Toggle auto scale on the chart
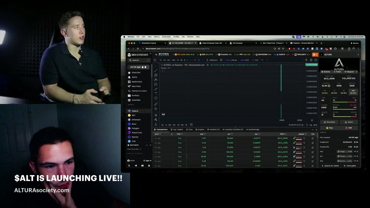This screenshot has width=370, height=208. click(315, 125)
